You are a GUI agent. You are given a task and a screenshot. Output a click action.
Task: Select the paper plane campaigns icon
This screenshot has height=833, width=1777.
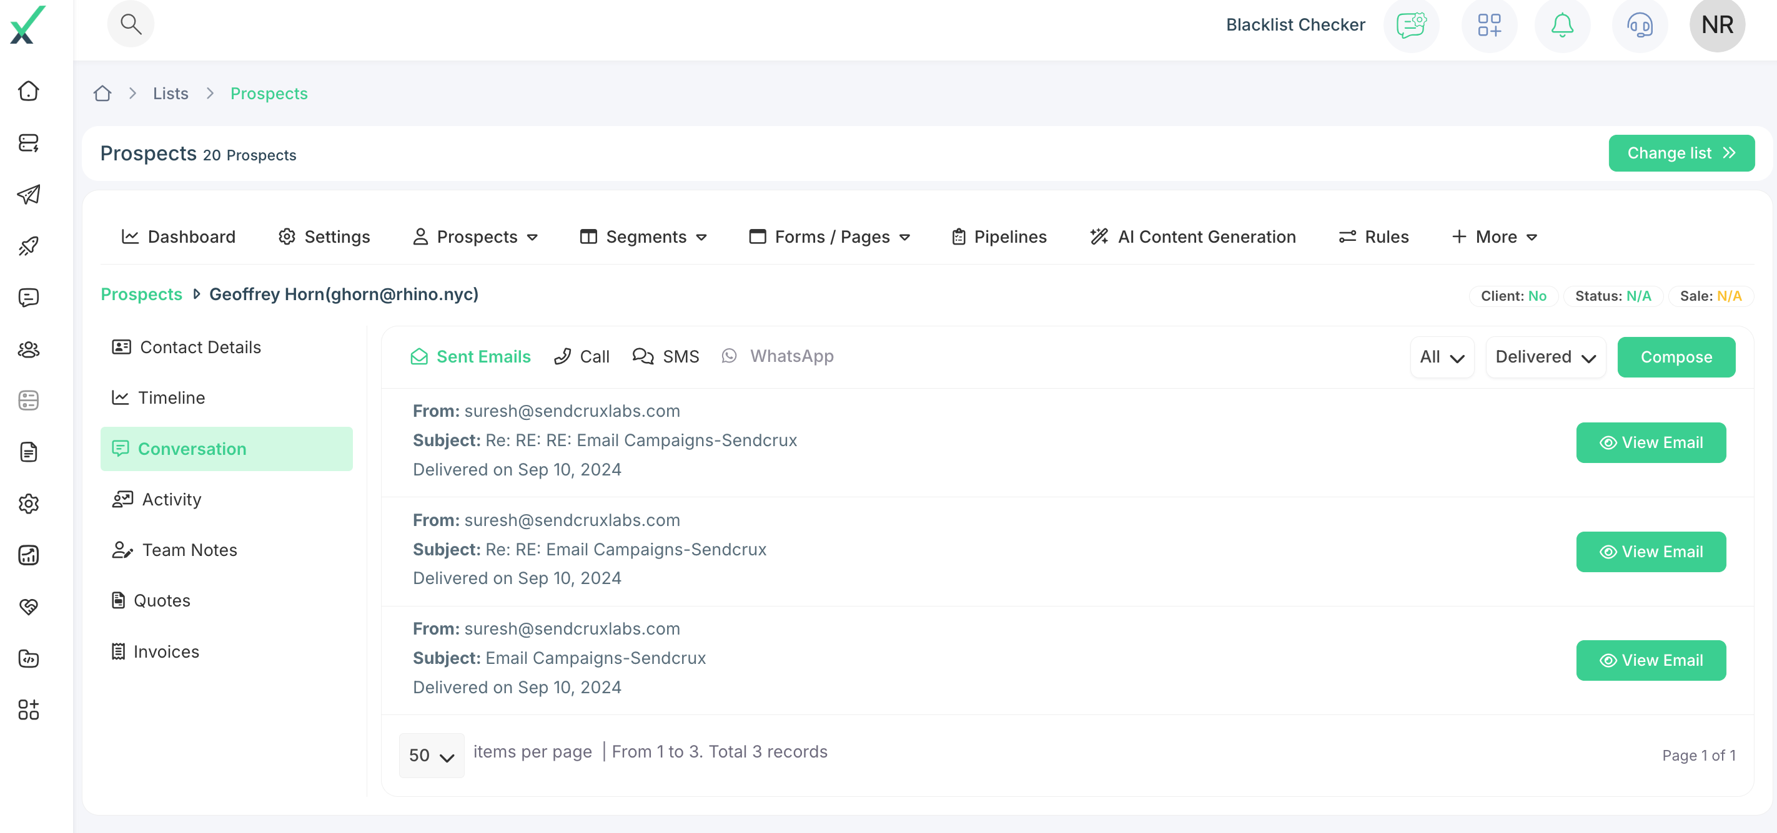coord(28,193)
